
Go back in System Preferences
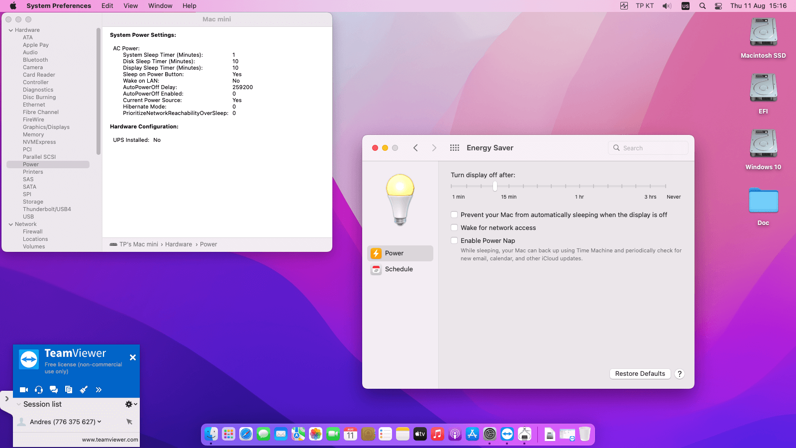click(x=415, y=148)
